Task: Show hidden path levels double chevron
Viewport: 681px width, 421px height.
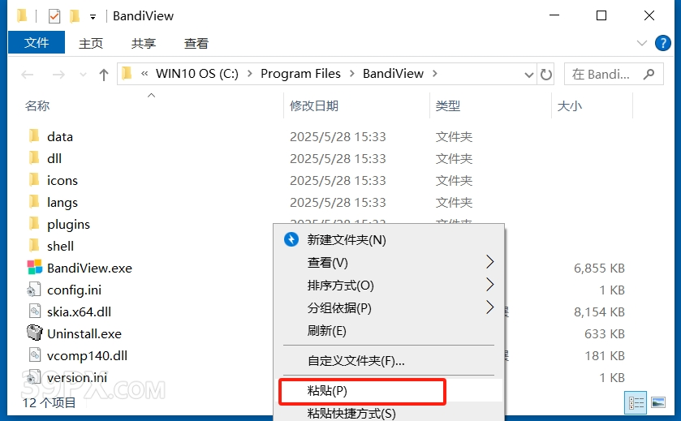Action: (144, 74)
